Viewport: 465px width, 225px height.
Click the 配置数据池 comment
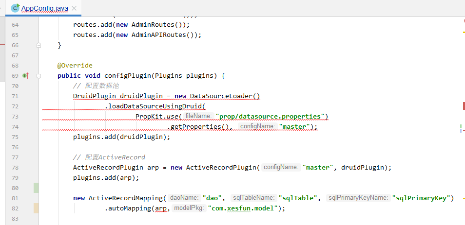96,86
